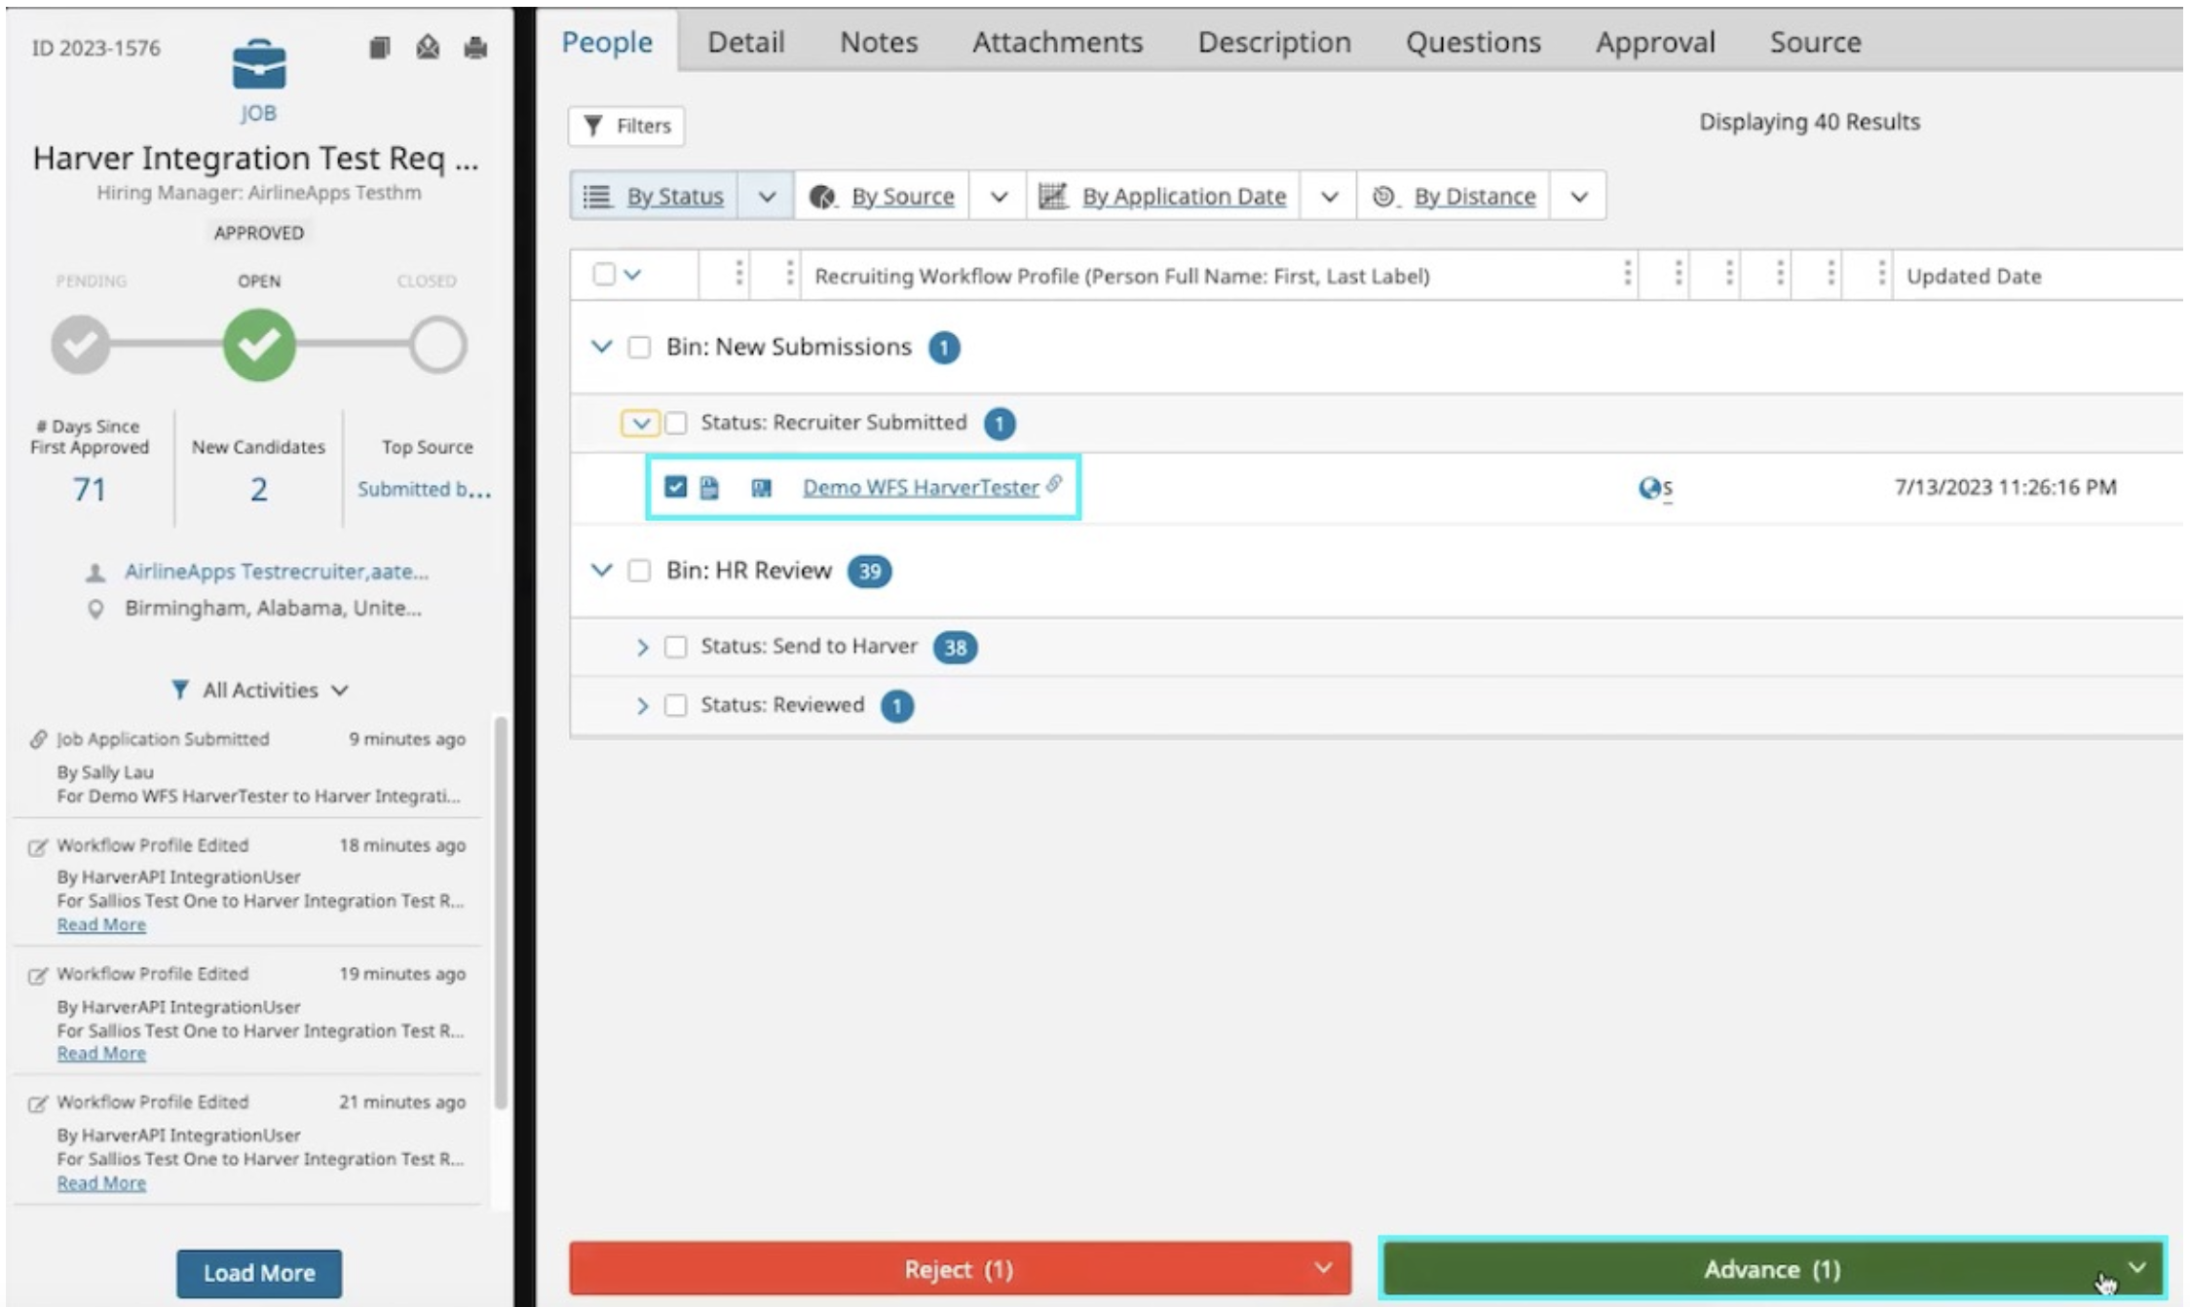Uncheck the Demo WFS HarverTester checkbox
This screenshot has width=2190, height=1307.
pyautogui.click(x=674, y=487)
